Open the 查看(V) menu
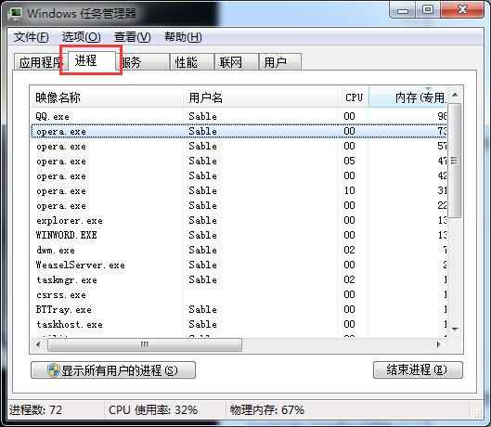 pyautogui.click(x=132, y=37)
